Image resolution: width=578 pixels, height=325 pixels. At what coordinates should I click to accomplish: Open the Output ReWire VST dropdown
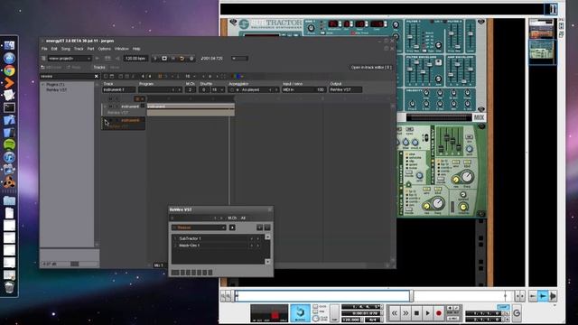(345, 89)
